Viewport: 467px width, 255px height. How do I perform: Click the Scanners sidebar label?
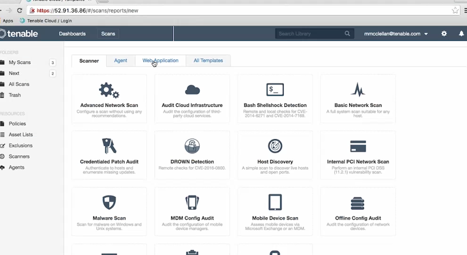(x=19, y=156)
